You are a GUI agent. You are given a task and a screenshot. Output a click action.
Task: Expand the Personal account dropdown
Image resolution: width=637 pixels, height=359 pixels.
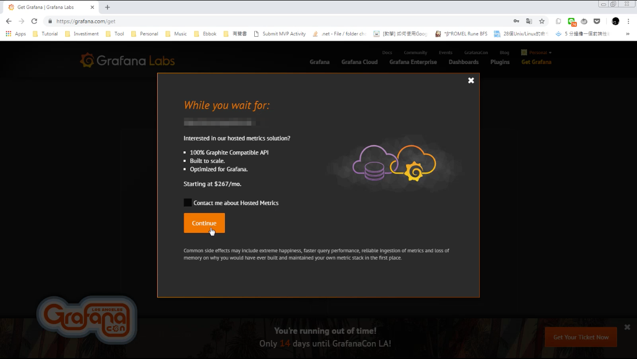point(536,53)
